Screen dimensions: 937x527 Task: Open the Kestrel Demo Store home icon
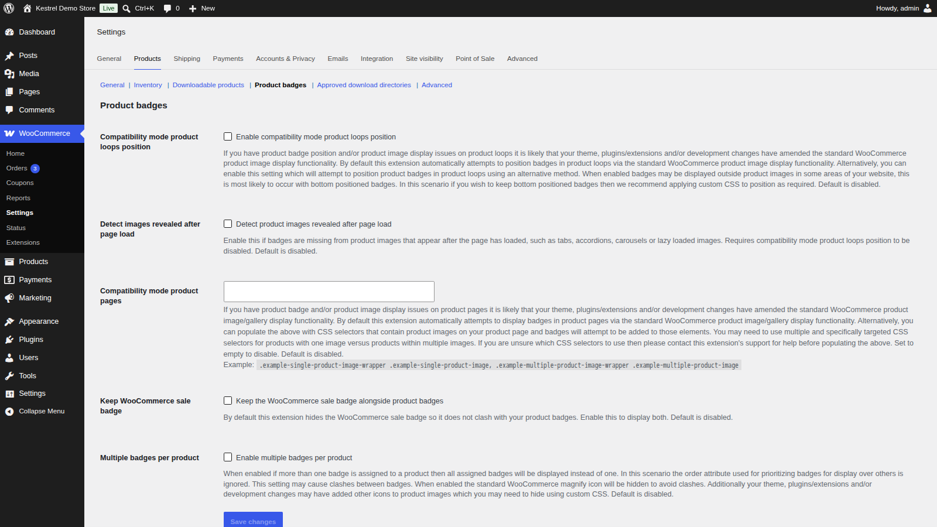tap(27, 8)
